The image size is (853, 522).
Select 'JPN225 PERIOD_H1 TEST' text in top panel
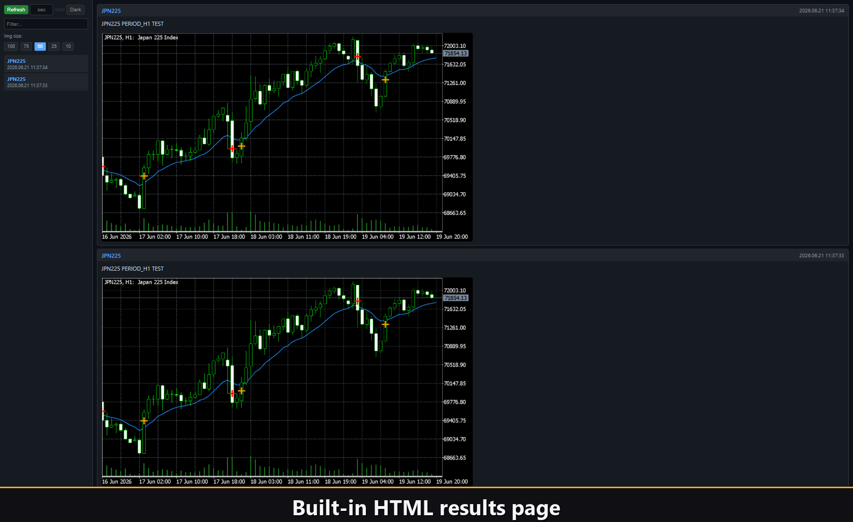point(132,24)
